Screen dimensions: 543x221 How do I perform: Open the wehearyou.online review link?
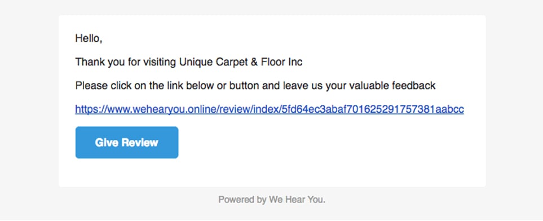(270, 109)
